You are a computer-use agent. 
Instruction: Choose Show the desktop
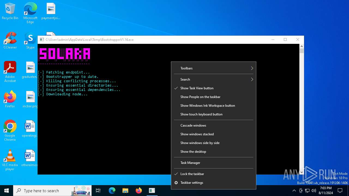coord(214,152)
